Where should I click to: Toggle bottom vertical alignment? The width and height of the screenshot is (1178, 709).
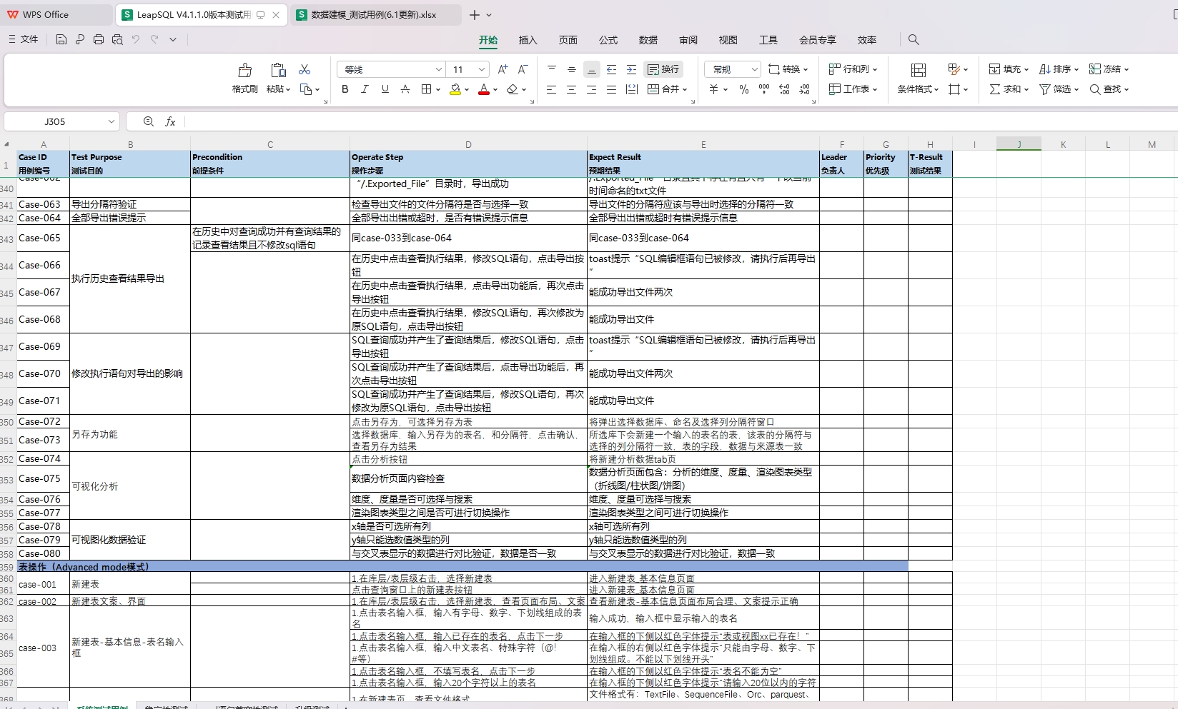pos(591,69)
